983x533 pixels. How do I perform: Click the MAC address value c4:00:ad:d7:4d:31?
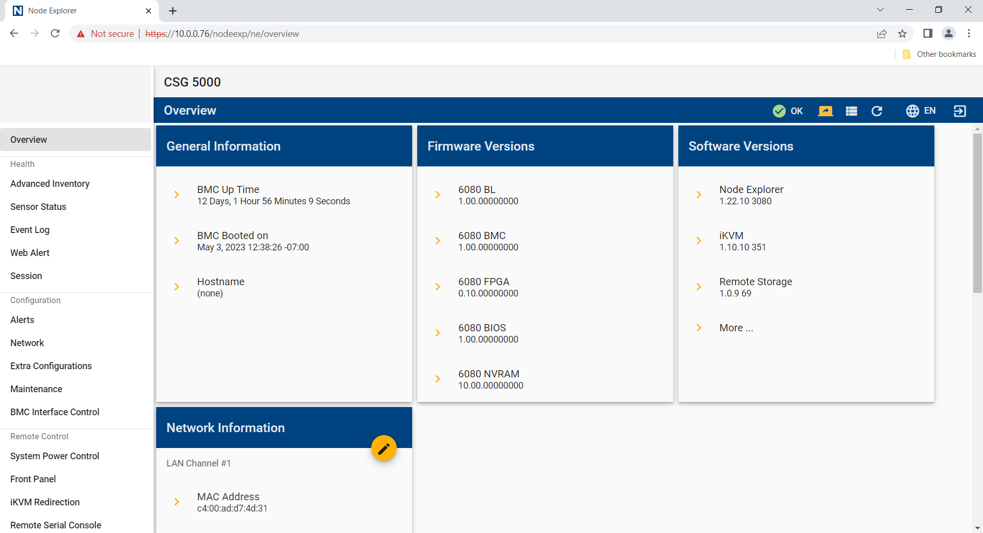[x=232, y=508]
